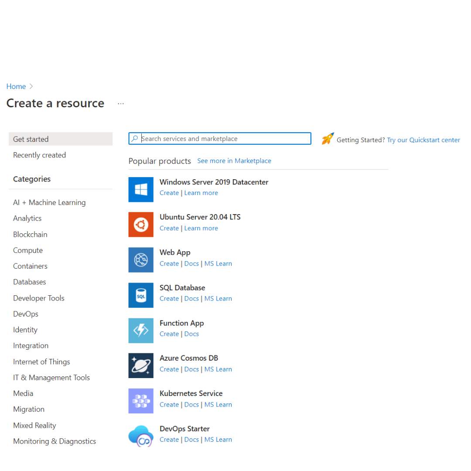The image size is (471, 471).
Task: Open the Mixed Reality category
Action: [x=34, y=426]
